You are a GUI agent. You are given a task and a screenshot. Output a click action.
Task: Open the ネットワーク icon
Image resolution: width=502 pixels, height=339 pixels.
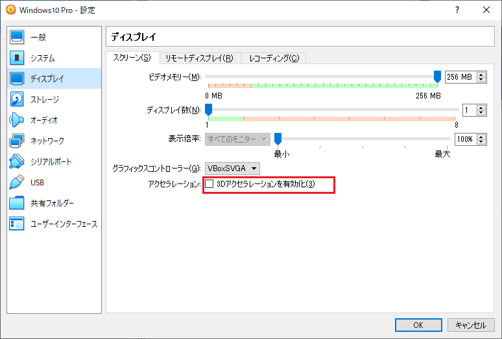click(x=17, y=141)
